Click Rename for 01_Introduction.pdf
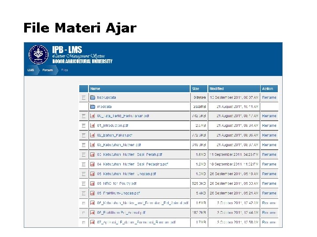This screenshot has width=317, height=237. pos(269,126)
